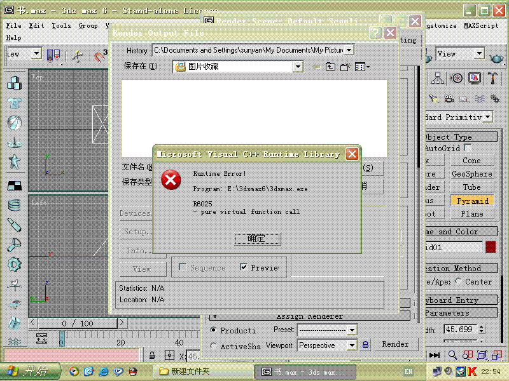
Task: Select reactor Rigid Body Collection cubes icon
Action: pos(14,83)
